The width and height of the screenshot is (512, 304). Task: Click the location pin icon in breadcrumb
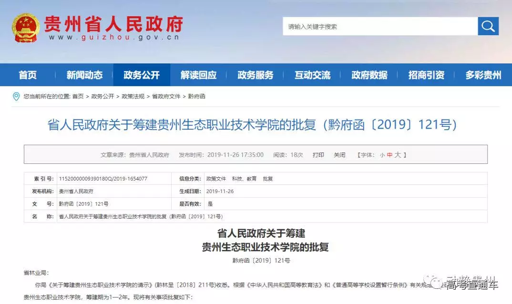tap(16, 97)
